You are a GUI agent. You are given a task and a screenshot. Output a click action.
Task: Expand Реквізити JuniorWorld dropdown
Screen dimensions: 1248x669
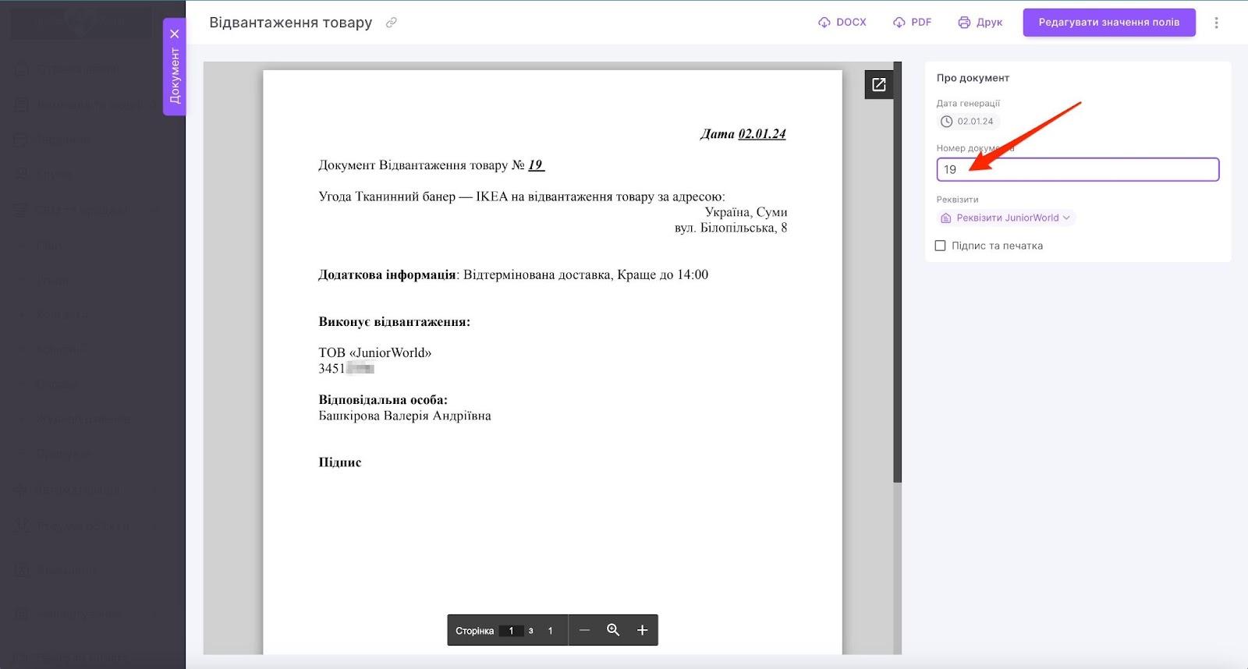tap(1006, 218)
